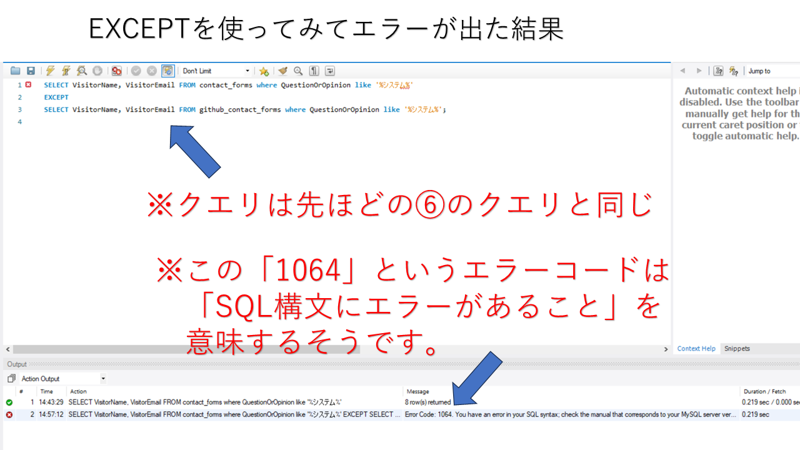The width and height of the screenshot is (800, 450).
Task: Select red error icon of output row 2
Action: (9, 414)
